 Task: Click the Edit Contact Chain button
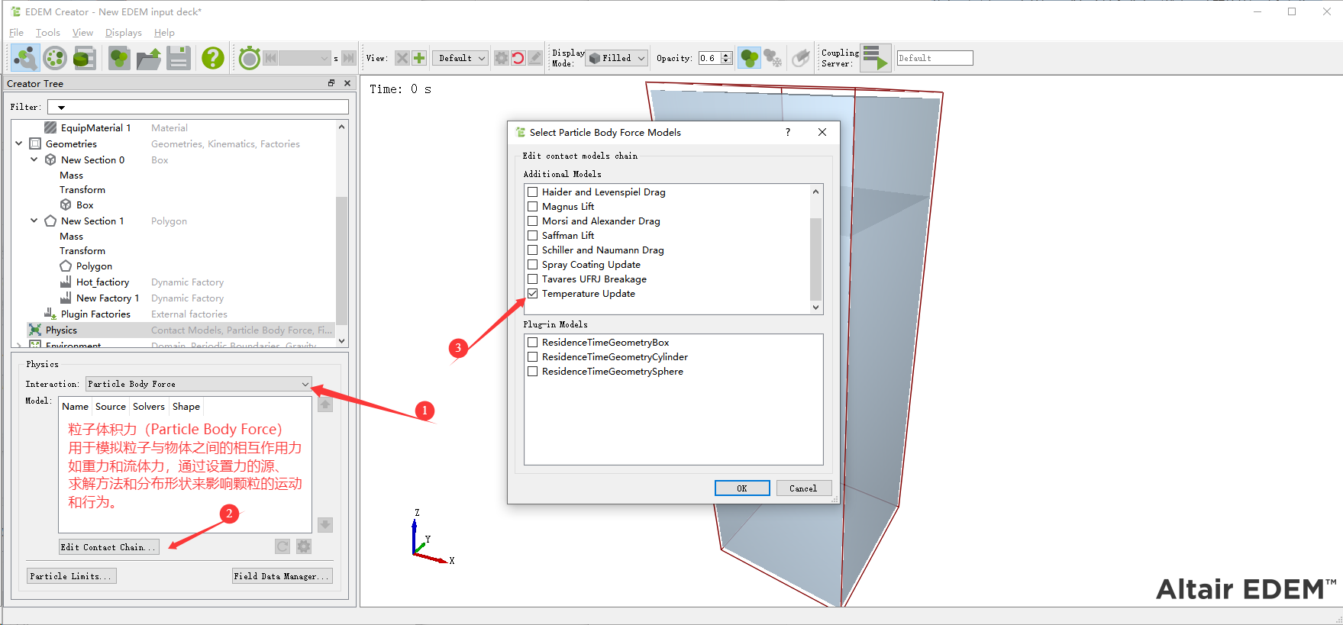pyautogui.click(x=108, y=547)
